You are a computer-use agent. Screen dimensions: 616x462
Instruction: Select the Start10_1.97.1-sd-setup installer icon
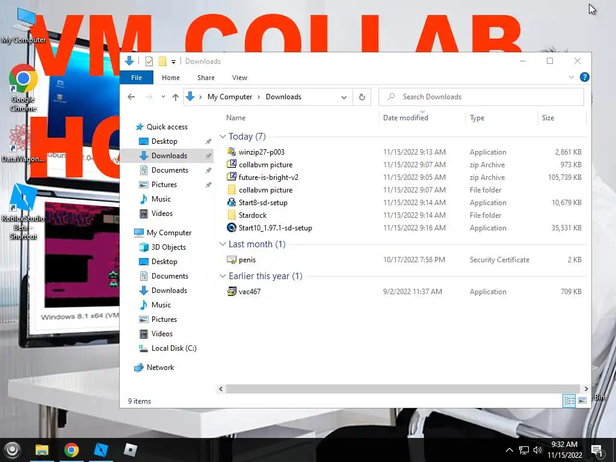coord(232,227)
